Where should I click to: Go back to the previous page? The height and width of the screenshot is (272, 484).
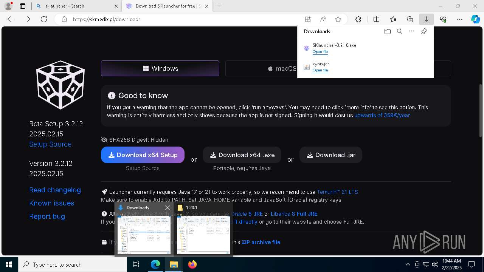tap(11, 19)
